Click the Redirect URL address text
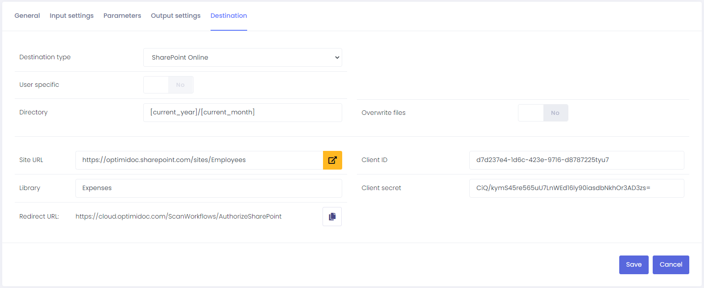This screenshot has width=704, height=288. pyautogui.click(x=178, y=216)
